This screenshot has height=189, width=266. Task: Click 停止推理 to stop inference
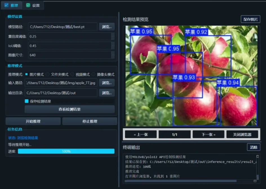(x=90, y=121)
